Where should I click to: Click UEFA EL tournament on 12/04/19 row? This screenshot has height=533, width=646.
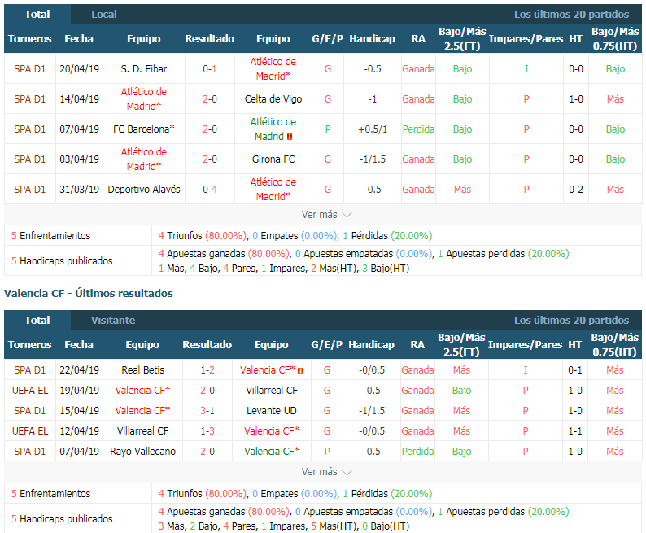tap(29, 430)
